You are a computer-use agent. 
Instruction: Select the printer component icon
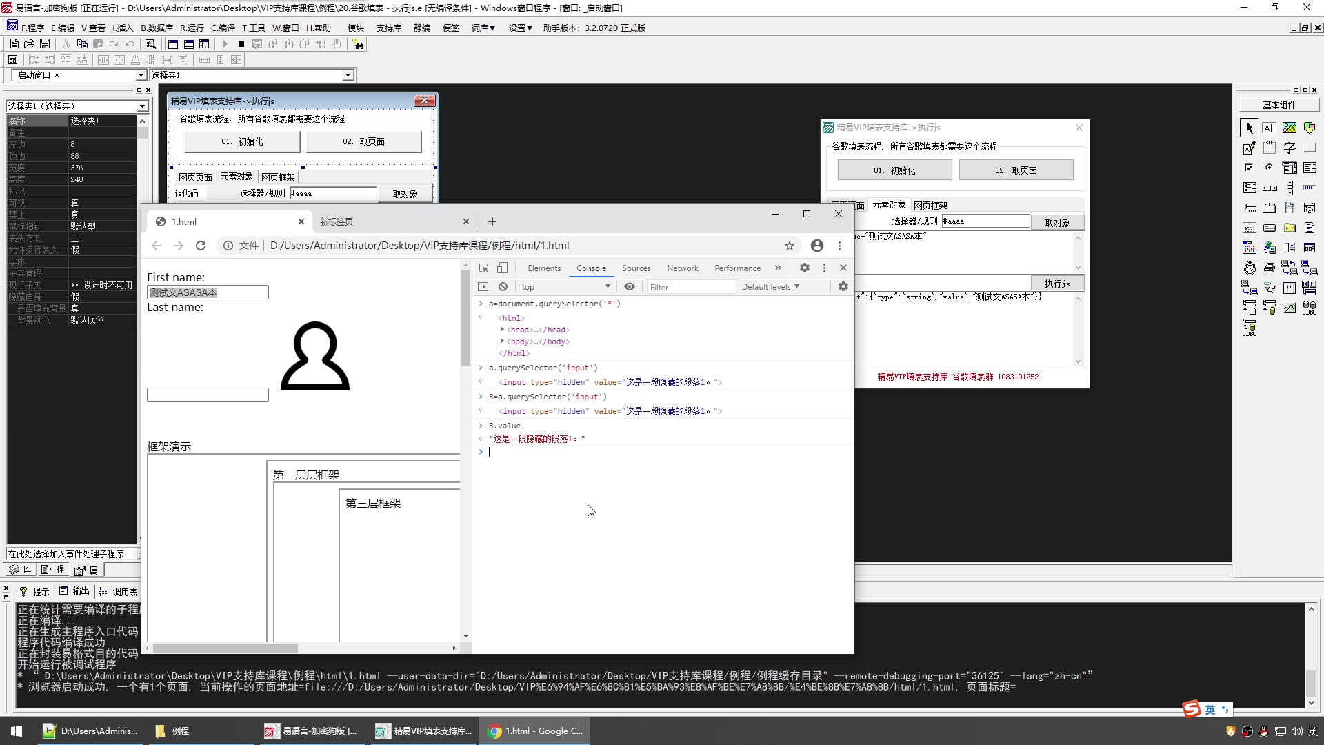[1269, 268]
